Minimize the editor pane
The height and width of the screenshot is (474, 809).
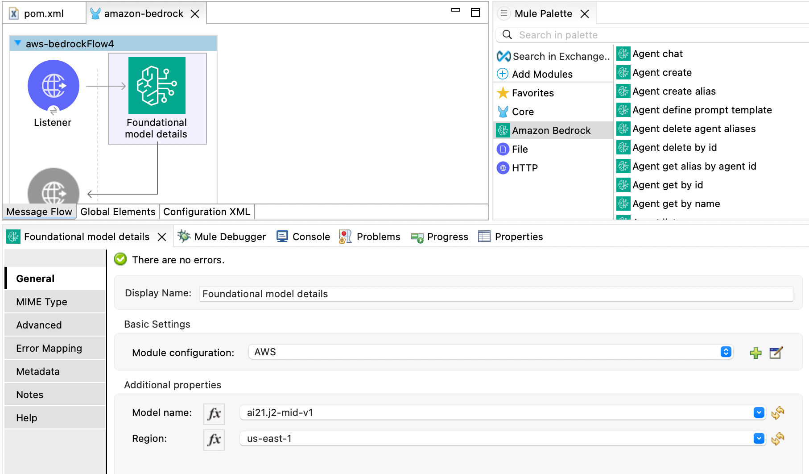456,10
